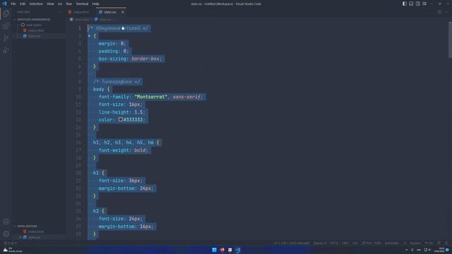Open the Source Control view icon
Screen dimensions: 452x254
6,38
